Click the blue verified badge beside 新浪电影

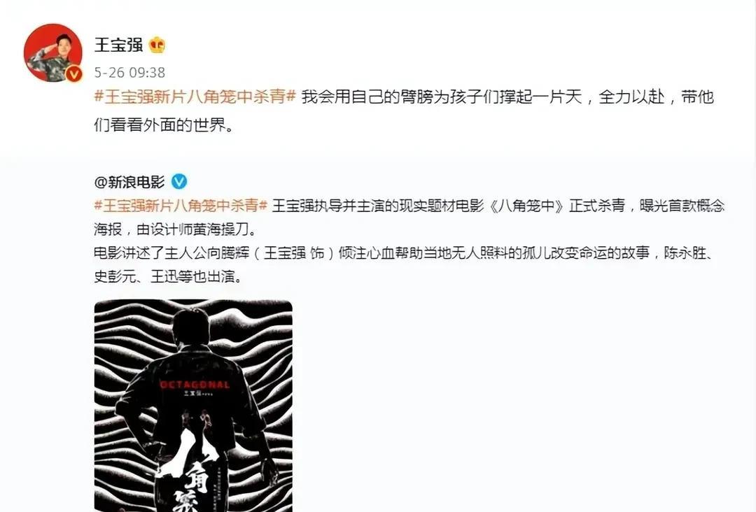click(179, 182)
